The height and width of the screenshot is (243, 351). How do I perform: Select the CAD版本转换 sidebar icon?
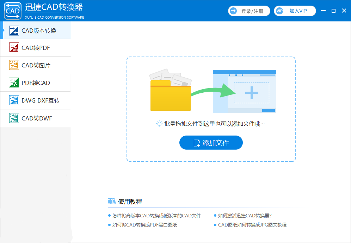point(13,31)
